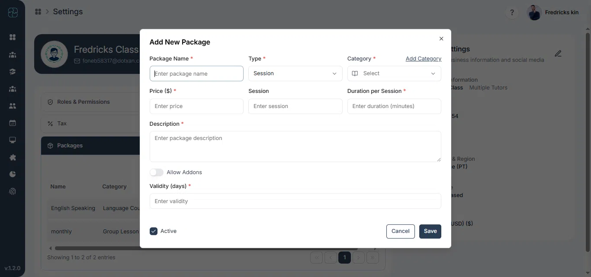Click the Fredricks kin username
This screenshot has width=591, height=277.
coord(562,13)
